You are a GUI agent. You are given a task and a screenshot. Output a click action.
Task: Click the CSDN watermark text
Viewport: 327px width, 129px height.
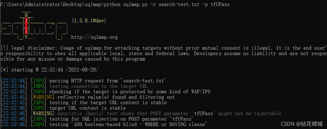tap(302, 124)
